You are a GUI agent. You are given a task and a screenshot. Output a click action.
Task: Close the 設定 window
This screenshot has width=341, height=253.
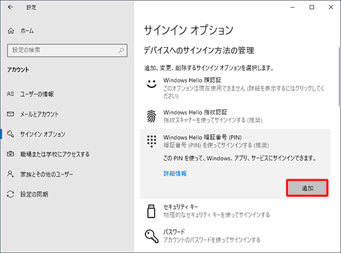click(331, 8)
